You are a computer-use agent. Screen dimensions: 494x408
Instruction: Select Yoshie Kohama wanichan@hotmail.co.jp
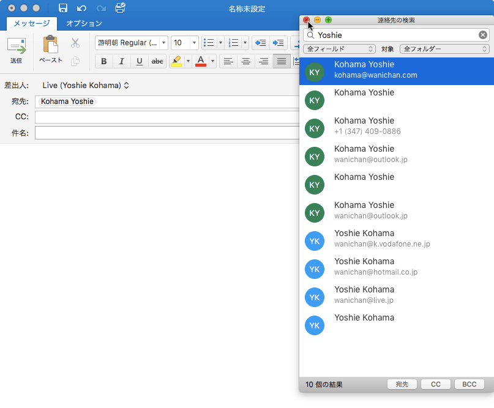[396, 268]
